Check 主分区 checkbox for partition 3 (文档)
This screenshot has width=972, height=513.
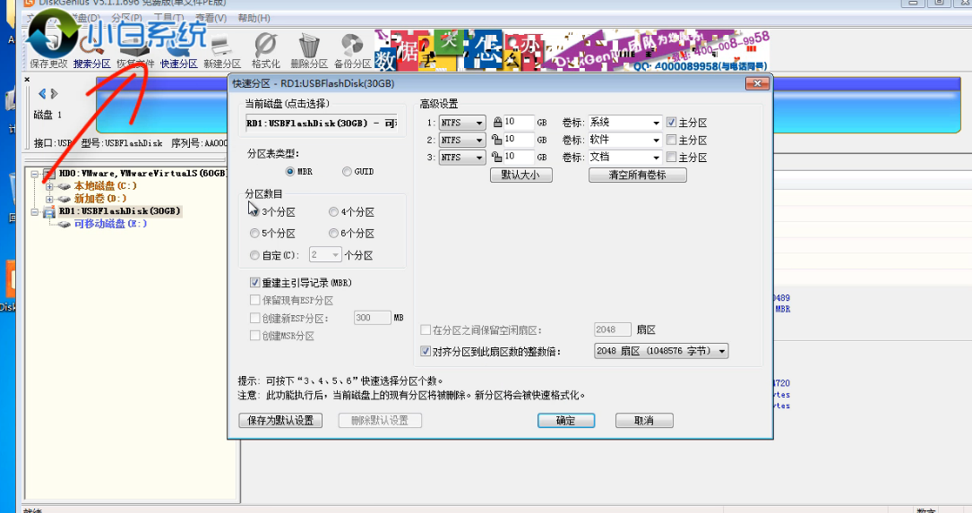(671, 158)
